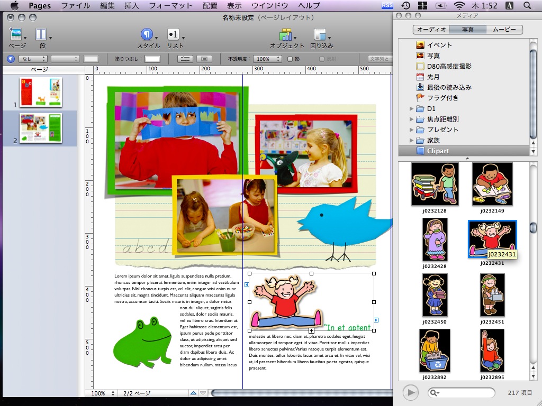The image size is (542, 406).
Task: Open Spotlight search magnifier
Action: (x=527, y=5)
